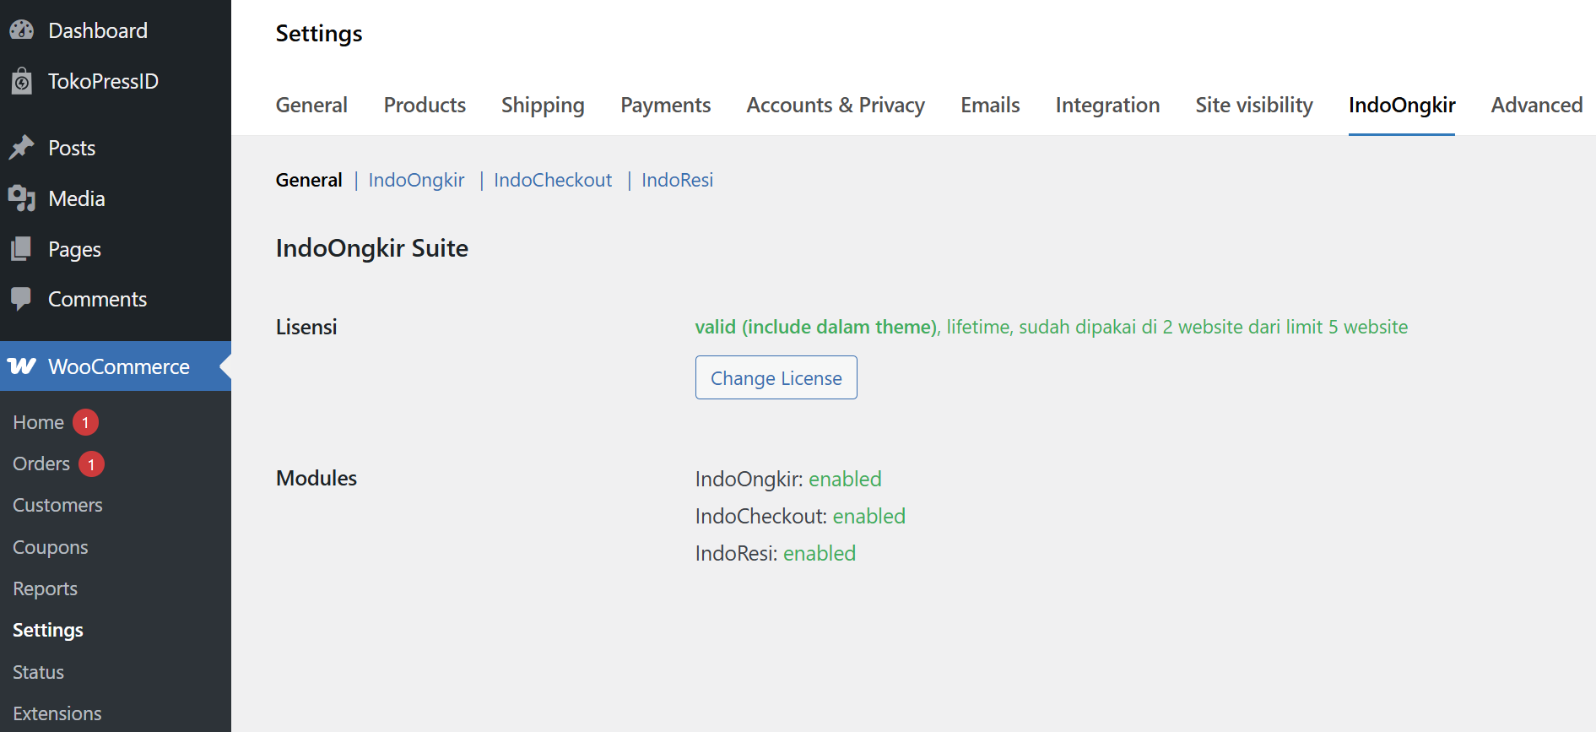Open the IndoCheckout sub-section link

click(553, 180)
